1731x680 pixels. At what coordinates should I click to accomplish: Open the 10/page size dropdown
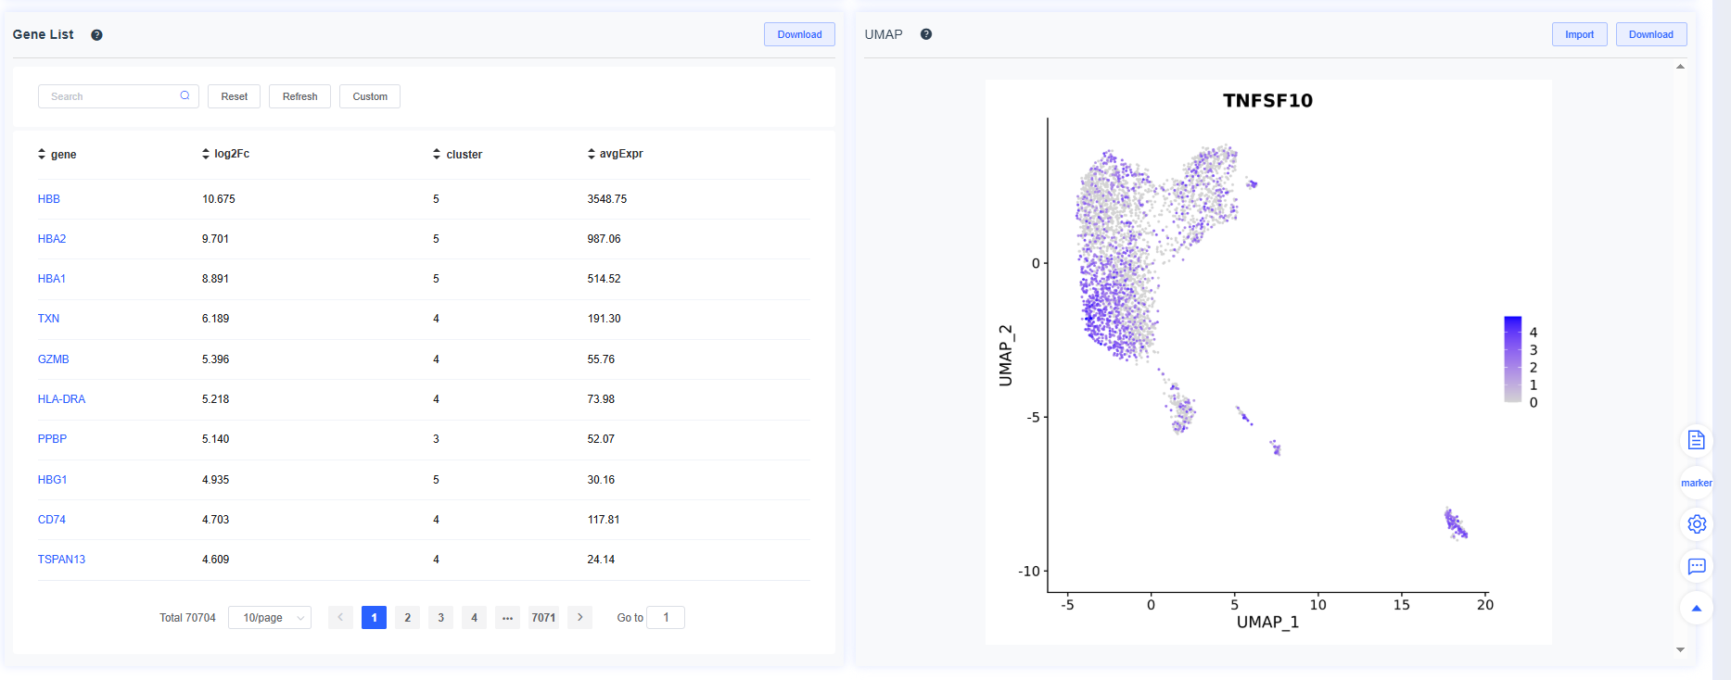coord(270,618)
